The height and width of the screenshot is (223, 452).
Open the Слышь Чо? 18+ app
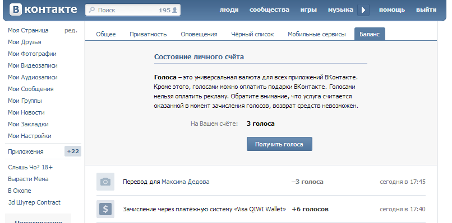click(30, 167)
